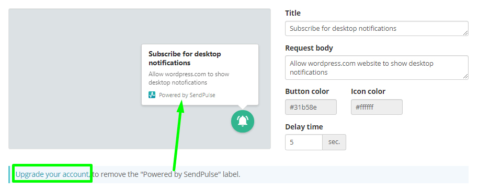Click the green bell notification button
Image resolution: width=478 pixels, height=191 pixels.
(242, 122)
